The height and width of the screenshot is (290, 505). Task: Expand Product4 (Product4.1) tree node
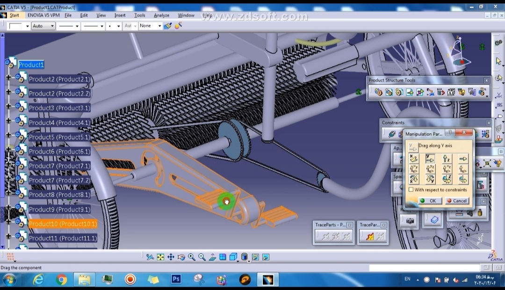[x=8, y=120]
